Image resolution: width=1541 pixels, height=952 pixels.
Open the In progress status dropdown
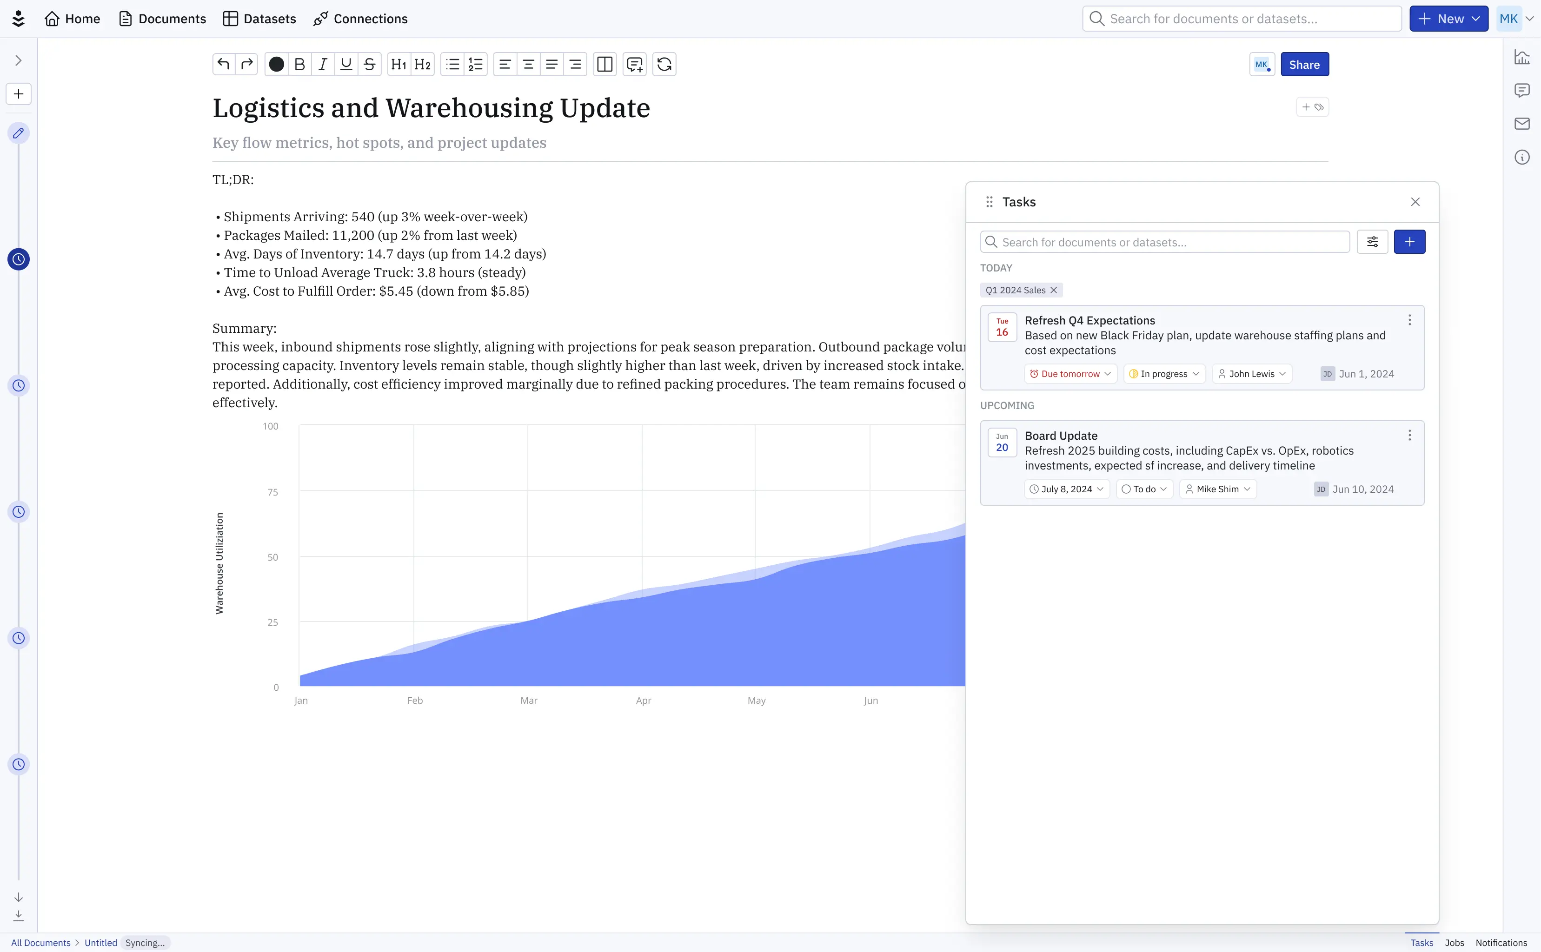coord(1163,373)
